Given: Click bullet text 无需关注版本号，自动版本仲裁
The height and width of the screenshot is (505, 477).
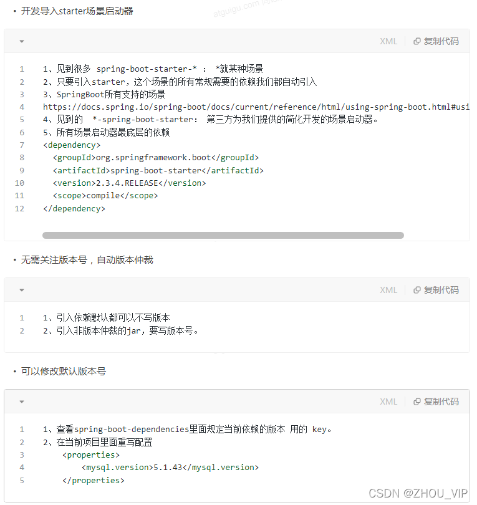Looking at the screenshot, I should [x=87, y=260].
